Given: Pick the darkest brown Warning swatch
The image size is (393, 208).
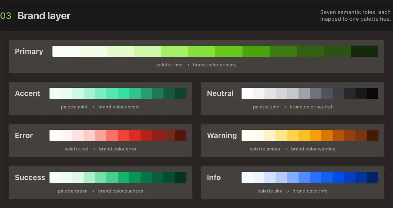Looking at the screenshot, I should (372, 135).
